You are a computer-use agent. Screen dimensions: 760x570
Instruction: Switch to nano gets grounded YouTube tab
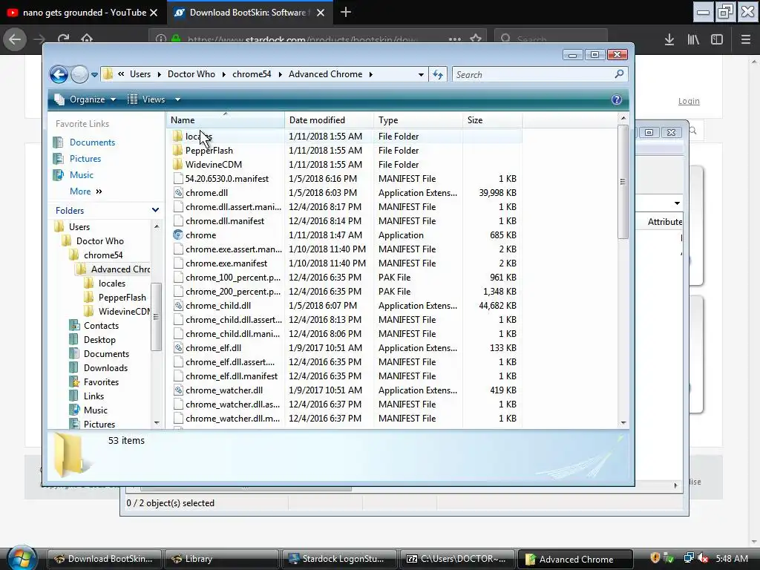(x=83, y=13)
